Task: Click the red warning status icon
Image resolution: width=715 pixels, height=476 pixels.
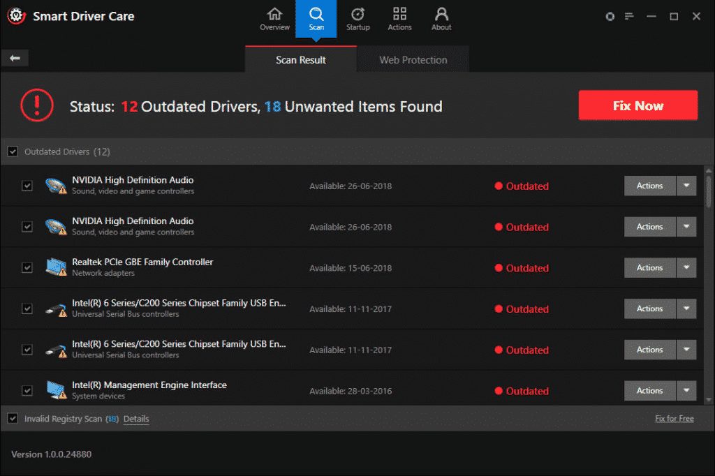Action: tap(37, 105)
